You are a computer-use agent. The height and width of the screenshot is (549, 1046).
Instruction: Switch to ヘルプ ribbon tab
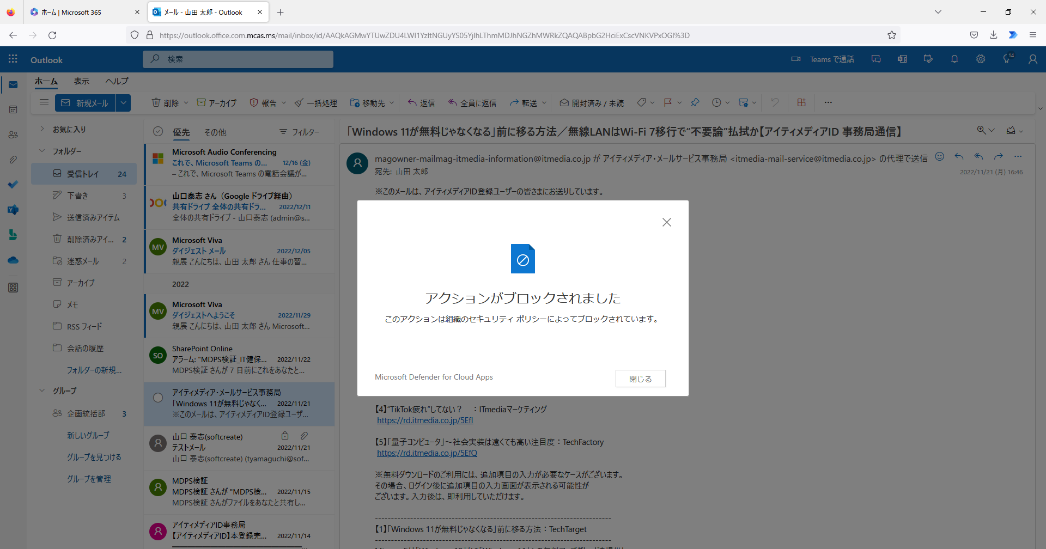click(117, 81)
